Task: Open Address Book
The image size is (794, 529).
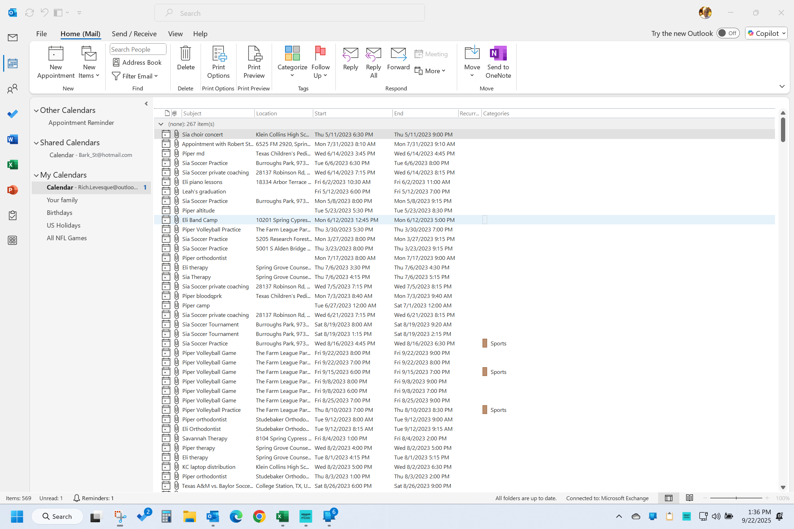Action: click(137, 62)
